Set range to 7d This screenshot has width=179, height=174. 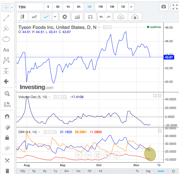point(89,171)
